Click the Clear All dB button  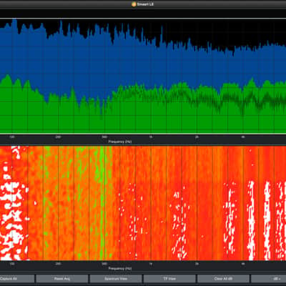(223, 279)
